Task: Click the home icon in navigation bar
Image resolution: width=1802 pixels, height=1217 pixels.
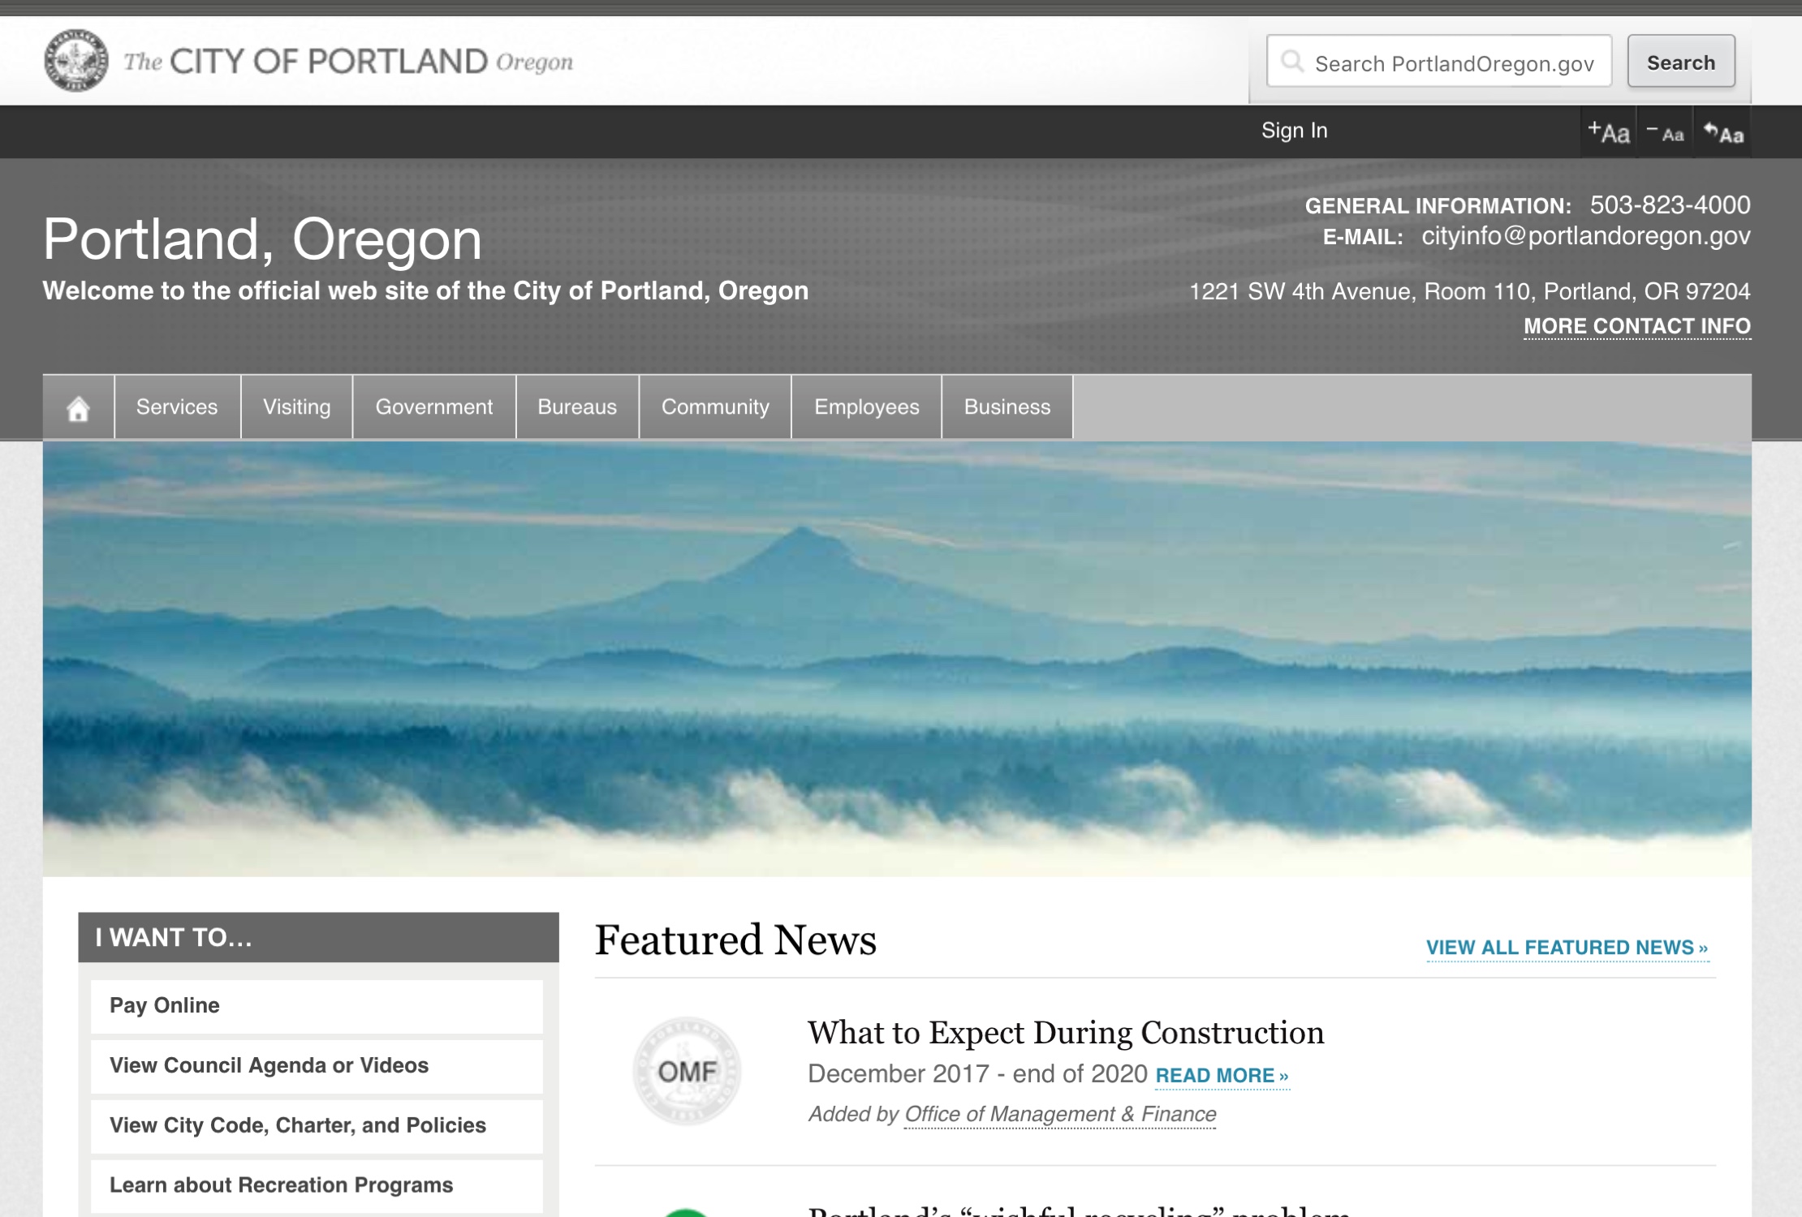Action: [79, 407]
